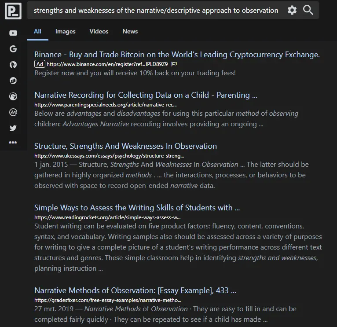Viewport: 337px width, 327px height.
Task: Click the DuckDuckGo sidebar icon
Action: coord(13,65)
